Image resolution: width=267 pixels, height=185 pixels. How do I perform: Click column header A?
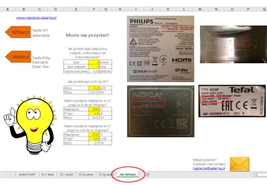(x=7, y=9)
